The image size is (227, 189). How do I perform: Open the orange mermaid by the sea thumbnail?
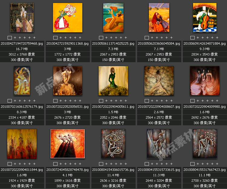click(113, 18)
